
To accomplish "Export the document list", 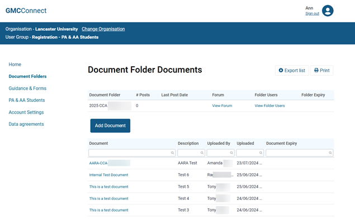I will coord(292,70).
